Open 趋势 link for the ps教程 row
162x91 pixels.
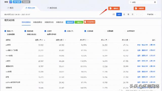click(x=139, y=45)
